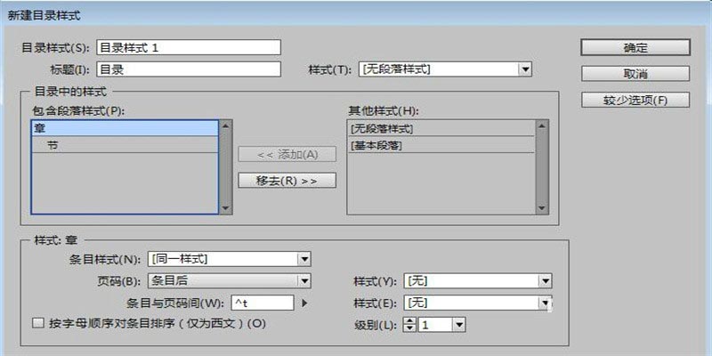
Task: Open the 样式(T) paragraph style dropdown
Action: [x=445, y=69]
